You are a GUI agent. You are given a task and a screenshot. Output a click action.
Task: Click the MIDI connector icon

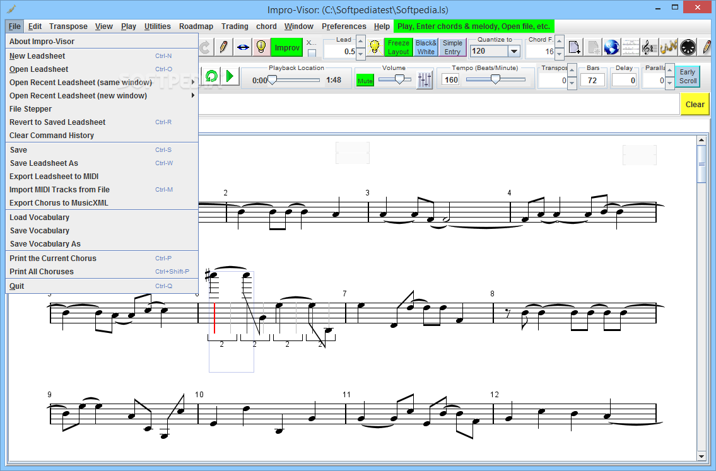click(x=688, y=47)
